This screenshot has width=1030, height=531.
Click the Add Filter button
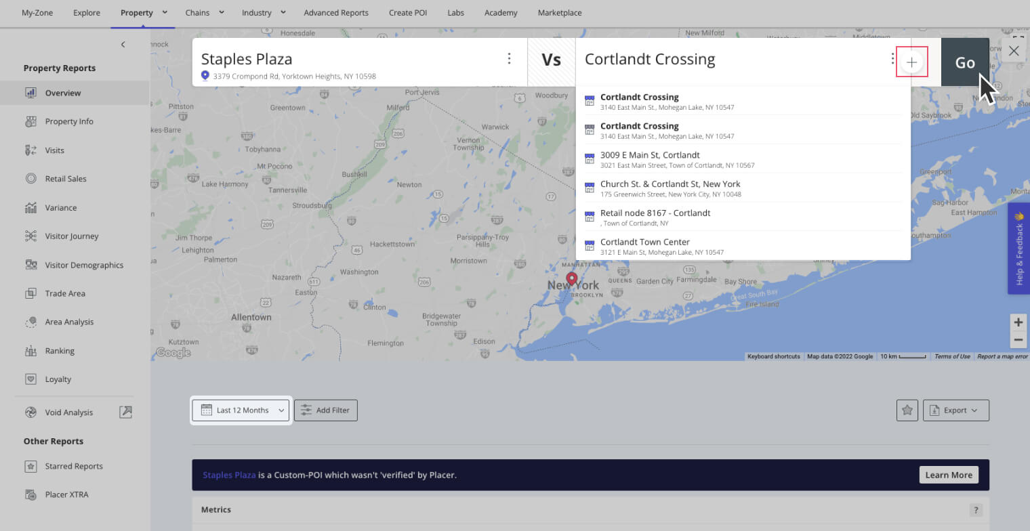point(325,410)
